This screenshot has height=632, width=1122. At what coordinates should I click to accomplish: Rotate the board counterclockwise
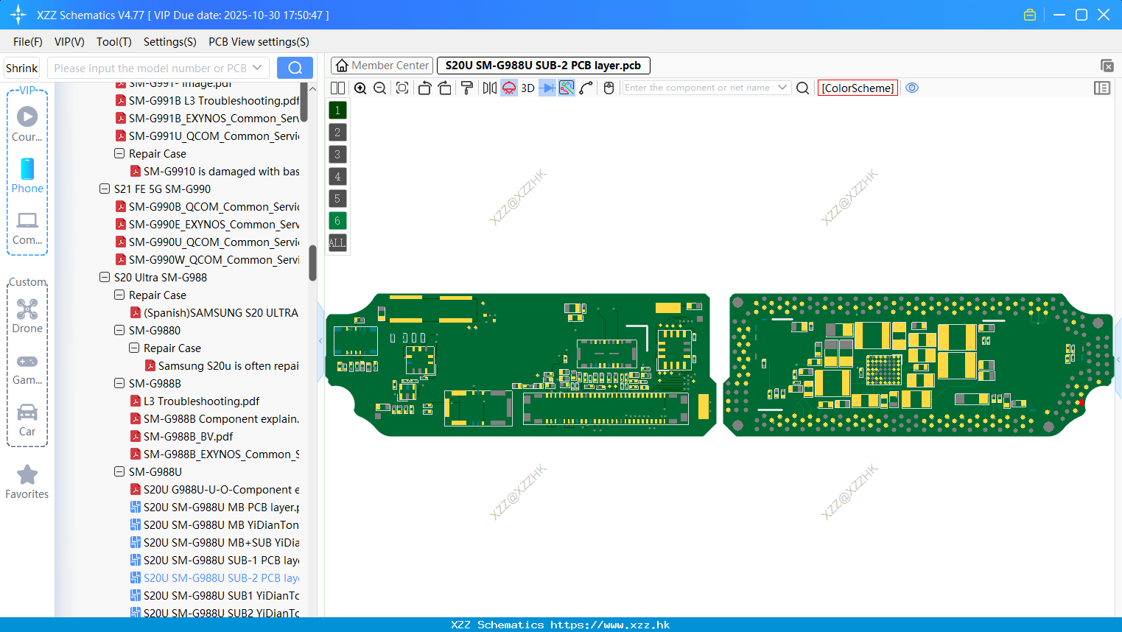[424, 88]
